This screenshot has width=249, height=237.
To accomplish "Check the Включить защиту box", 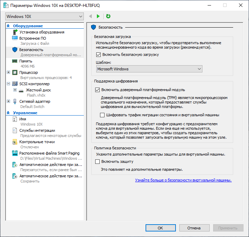I will pyautogui.click(x=97, y=161).
